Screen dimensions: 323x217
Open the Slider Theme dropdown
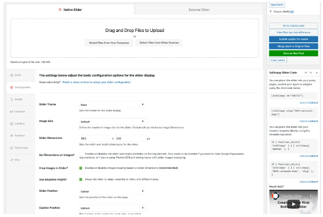coord(112,105)
